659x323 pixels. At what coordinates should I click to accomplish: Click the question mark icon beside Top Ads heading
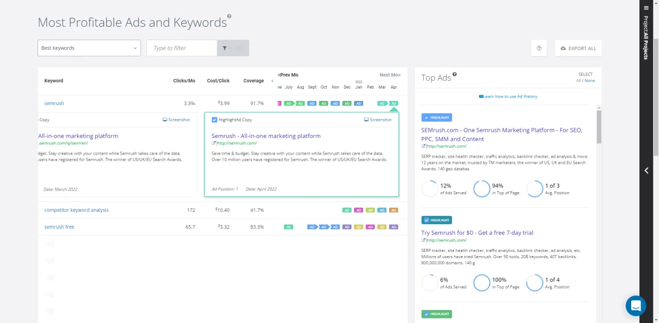[454, 74]
